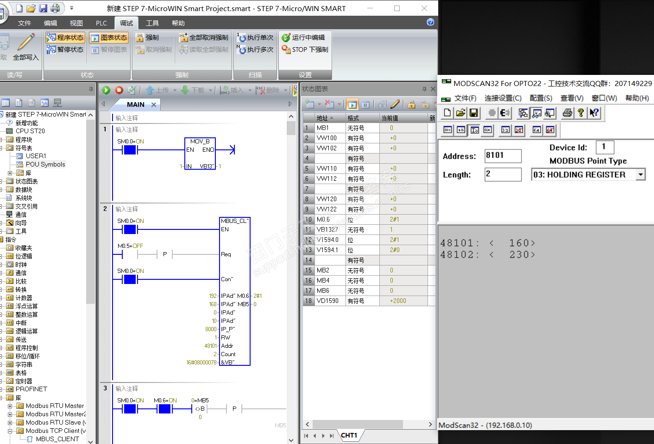
Task: Click the green Run PLC icon
Action: pos(106,90)
